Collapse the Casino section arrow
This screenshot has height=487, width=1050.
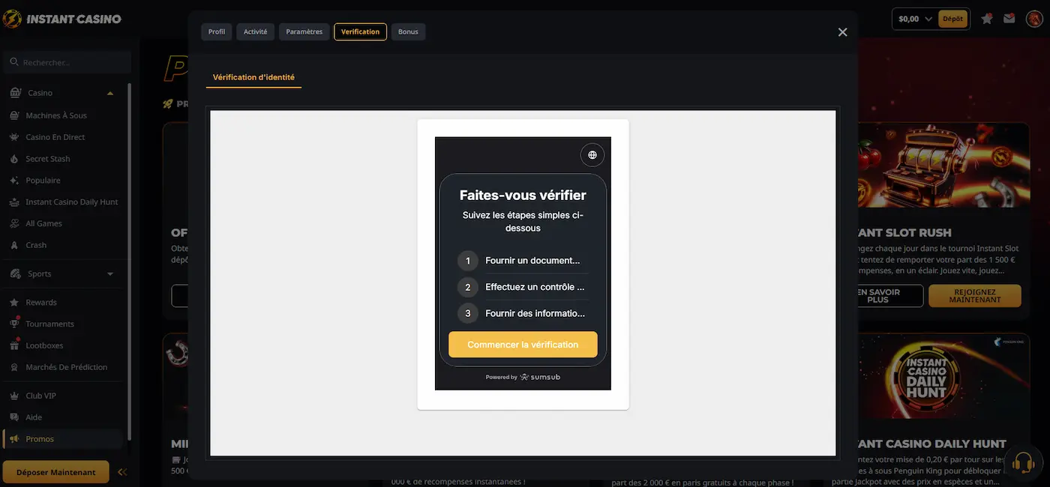(110, 93)
